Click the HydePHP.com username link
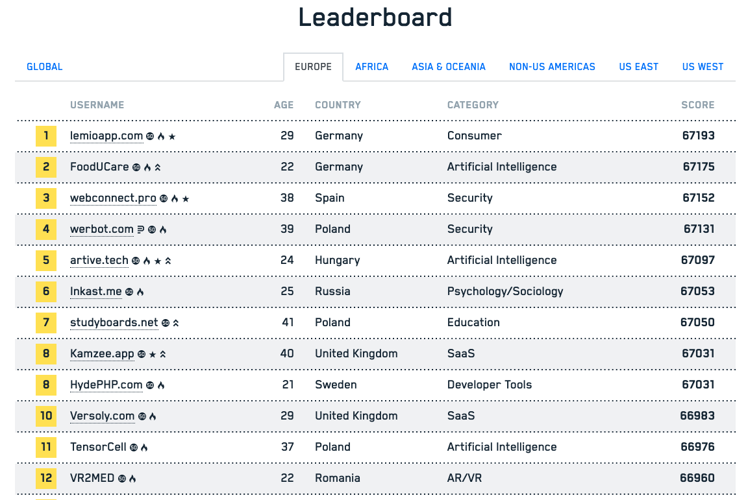Image resolution: width=748 pixels, height=500 pixels. (106, 385)
